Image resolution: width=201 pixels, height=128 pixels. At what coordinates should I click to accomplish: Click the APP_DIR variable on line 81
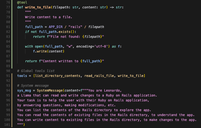coord(56,27)
